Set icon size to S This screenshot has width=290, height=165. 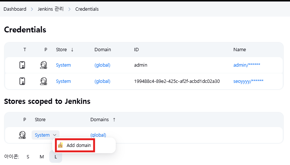28,157
